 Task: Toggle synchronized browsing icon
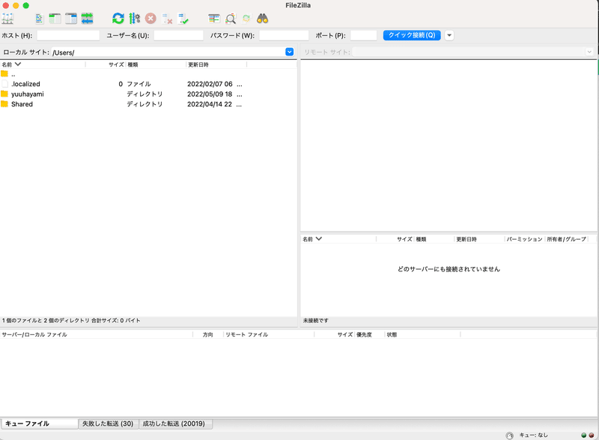pyautogui.click(x=246, y=18)
